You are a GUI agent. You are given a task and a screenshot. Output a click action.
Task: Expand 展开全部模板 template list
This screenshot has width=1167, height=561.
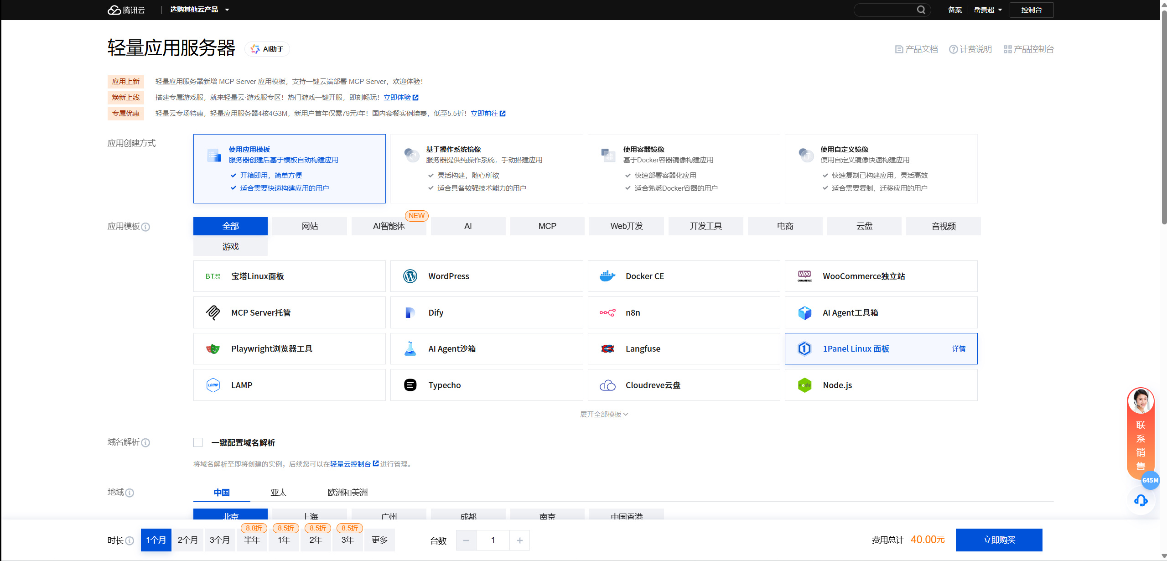[603, 415]
